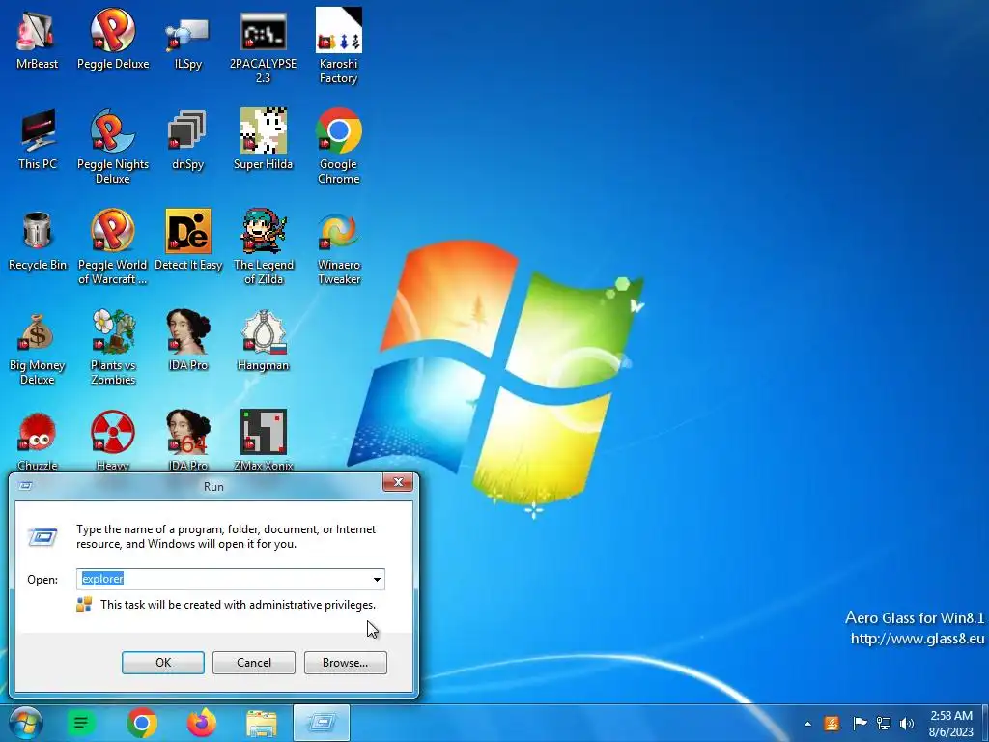This screenshot has height=742, width=989.
Task: Click the Browse... button
Action: [x=345, y=663]
